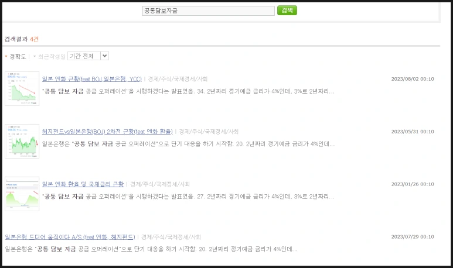Click the result count 4건
The width and height of the screenshot is (453, 268).
pyautogui.click(x=34, y=39)
